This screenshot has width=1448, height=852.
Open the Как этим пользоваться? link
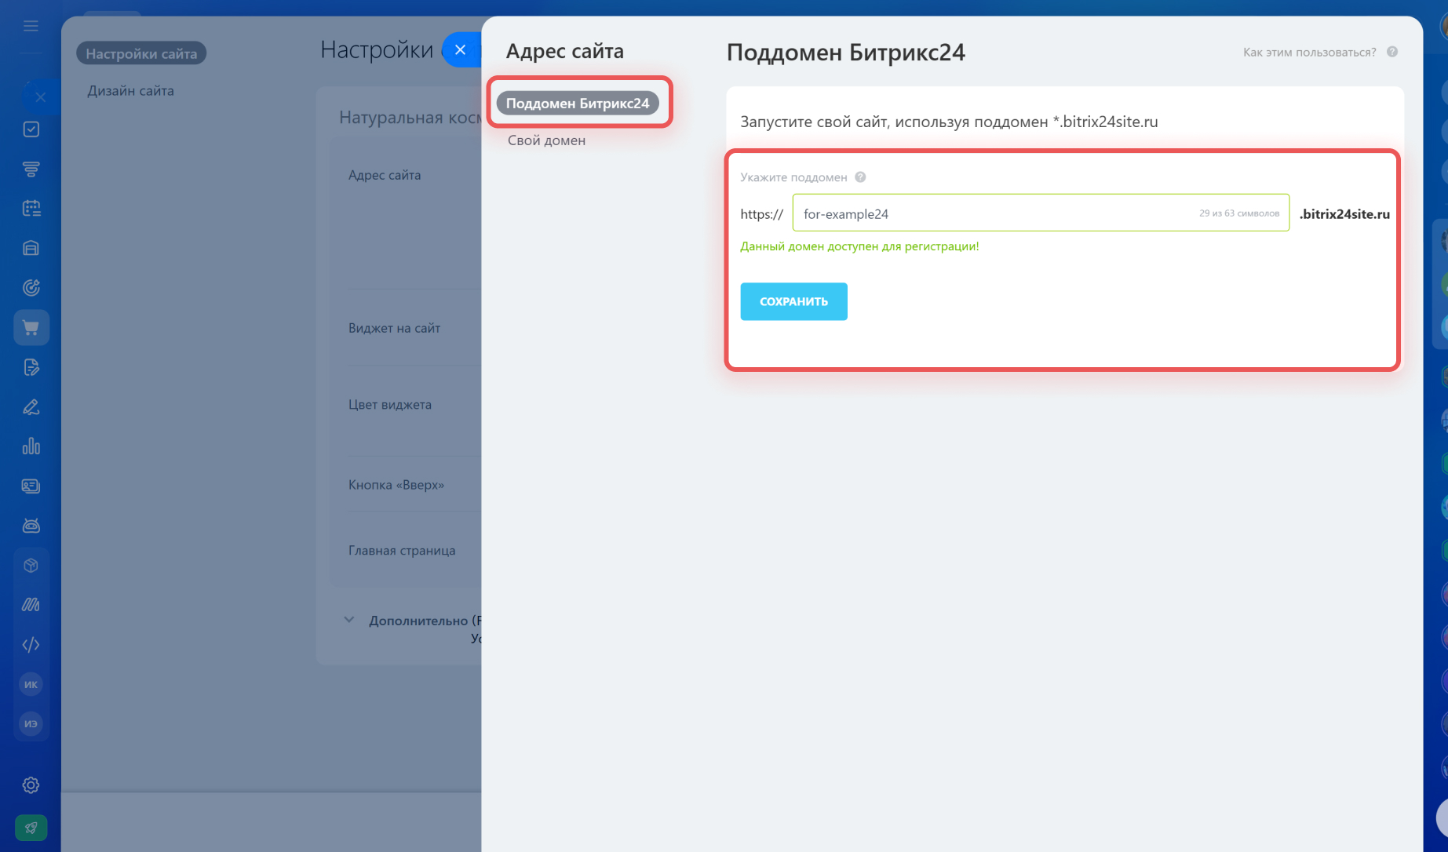pos(1309,52)
